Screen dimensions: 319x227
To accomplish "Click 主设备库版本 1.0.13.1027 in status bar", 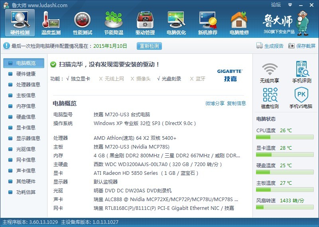I will pyautogui.click(x=89, y=222).
